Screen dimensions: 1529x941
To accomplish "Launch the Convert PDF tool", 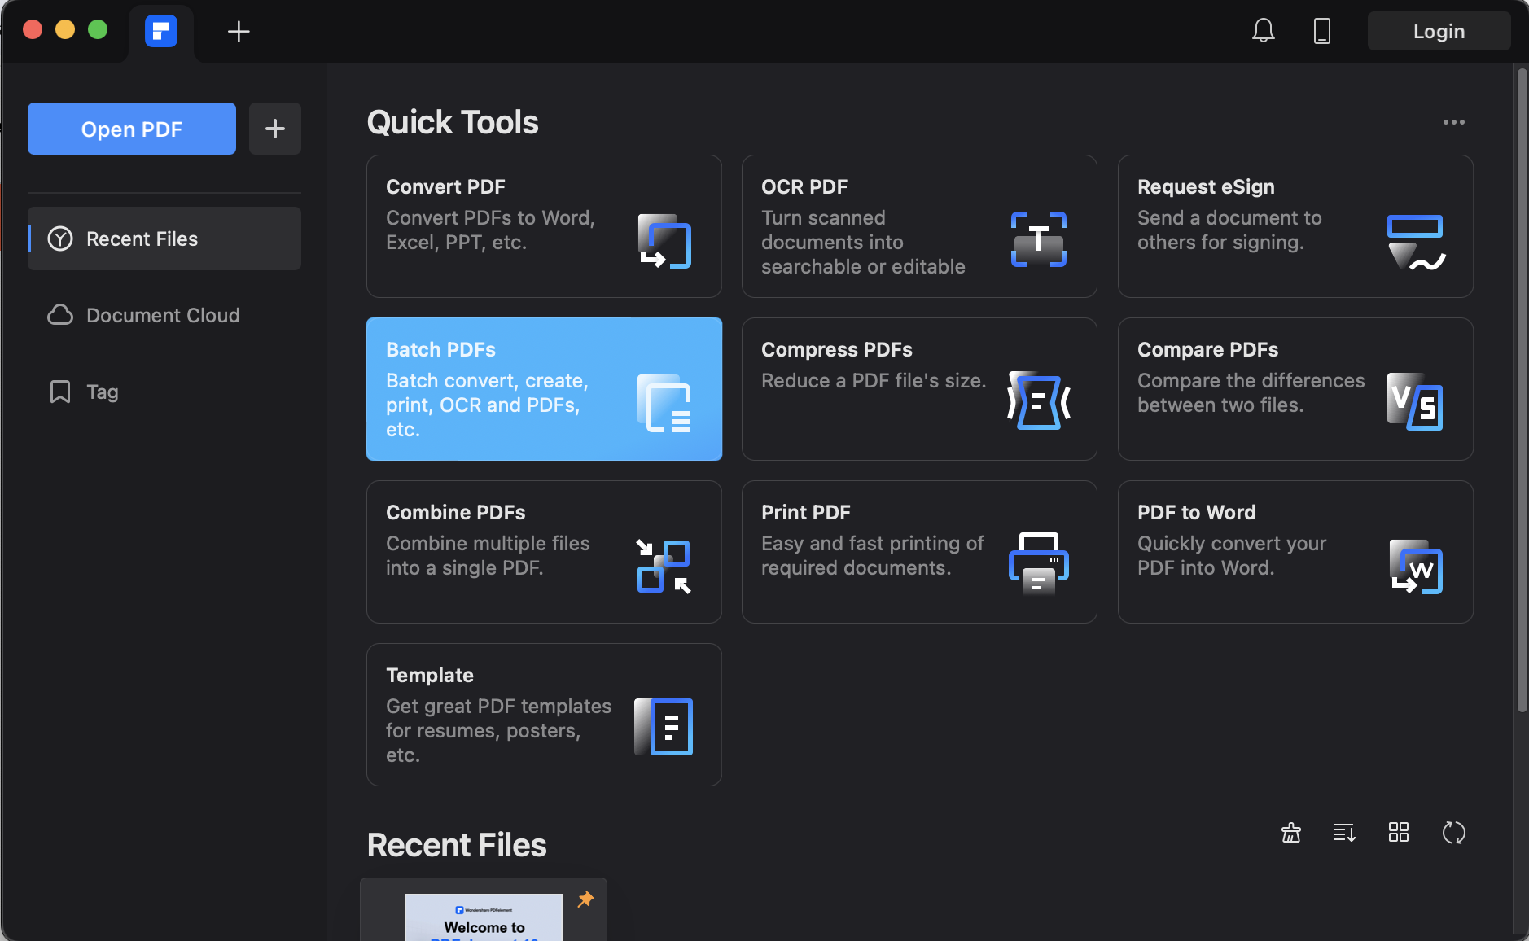I will 543,225.
